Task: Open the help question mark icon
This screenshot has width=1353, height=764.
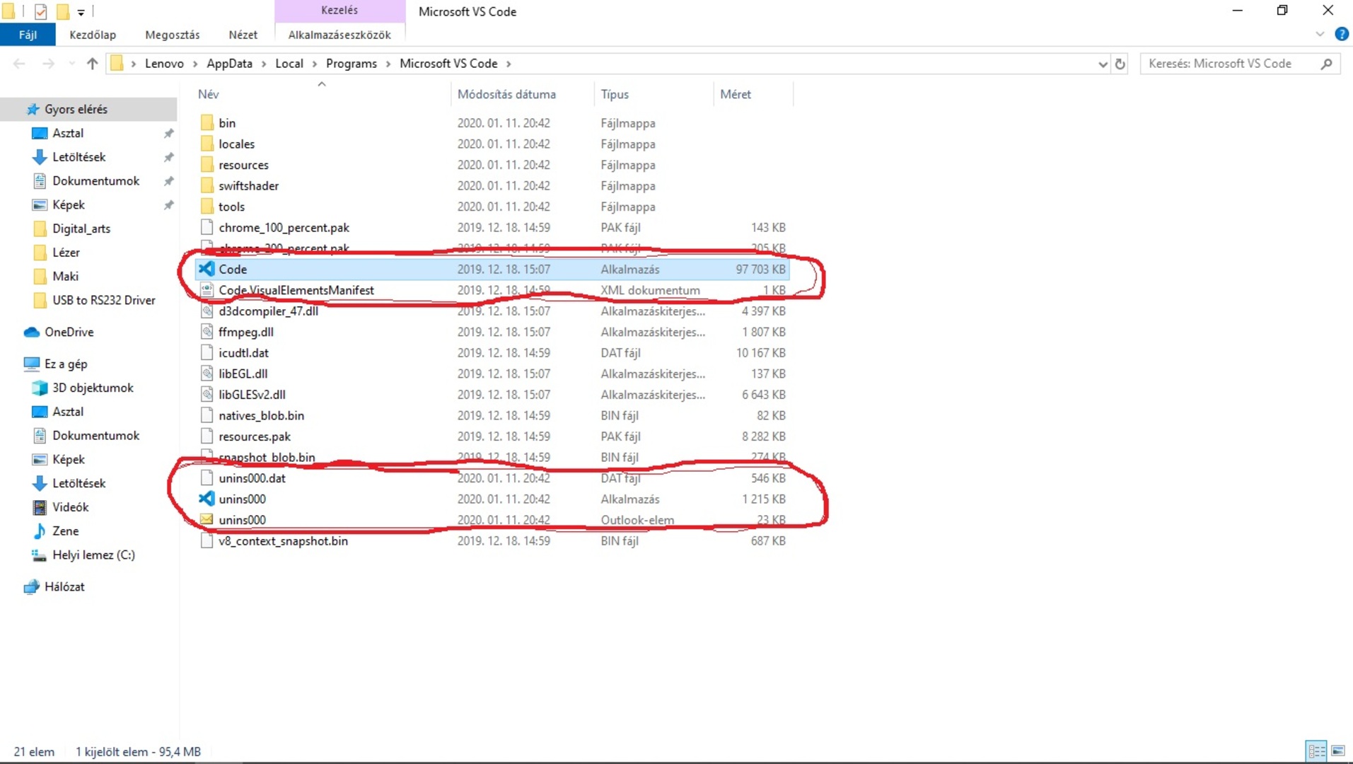Action: tap(1341, 34)
